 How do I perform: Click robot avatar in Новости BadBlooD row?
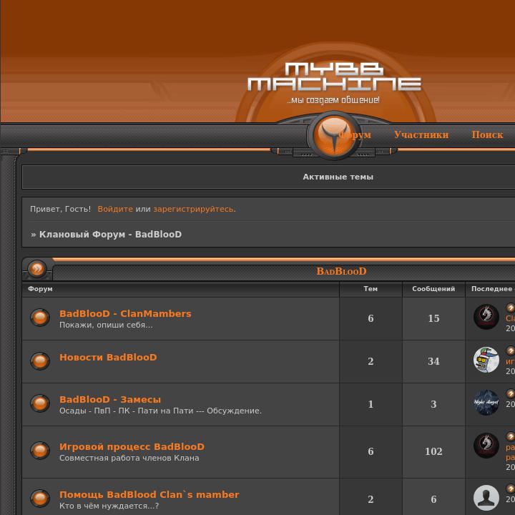[486, 360]
